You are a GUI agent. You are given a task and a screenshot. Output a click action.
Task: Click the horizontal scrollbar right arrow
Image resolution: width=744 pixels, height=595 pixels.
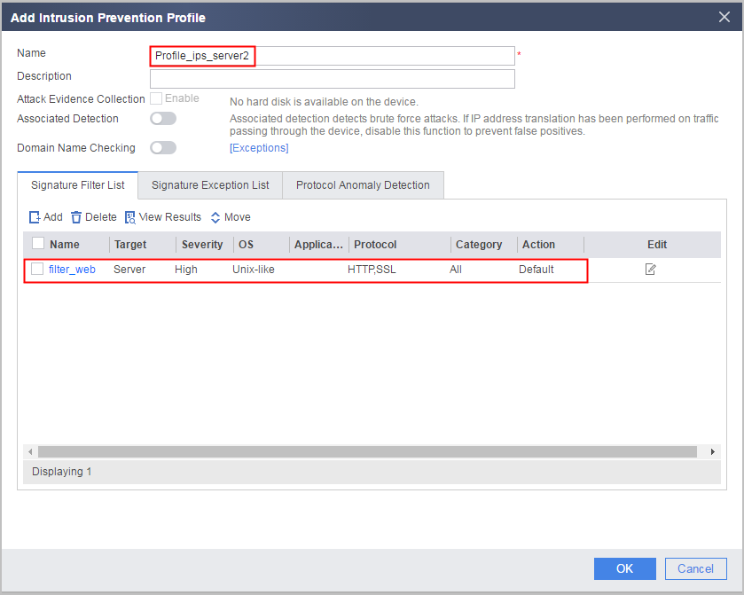(712, 451)
